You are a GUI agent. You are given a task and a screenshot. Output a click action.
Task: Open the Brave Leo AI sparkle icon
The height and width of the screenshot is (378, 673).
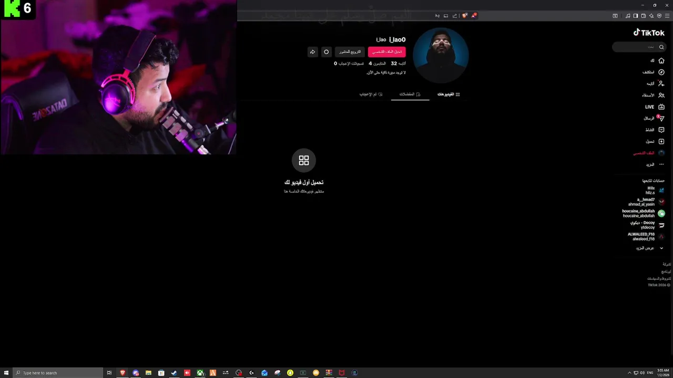coord(651,16)
